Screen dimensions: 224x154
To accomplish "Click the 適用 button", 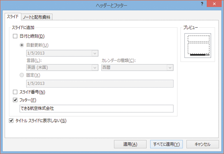I will coord(130,144).
